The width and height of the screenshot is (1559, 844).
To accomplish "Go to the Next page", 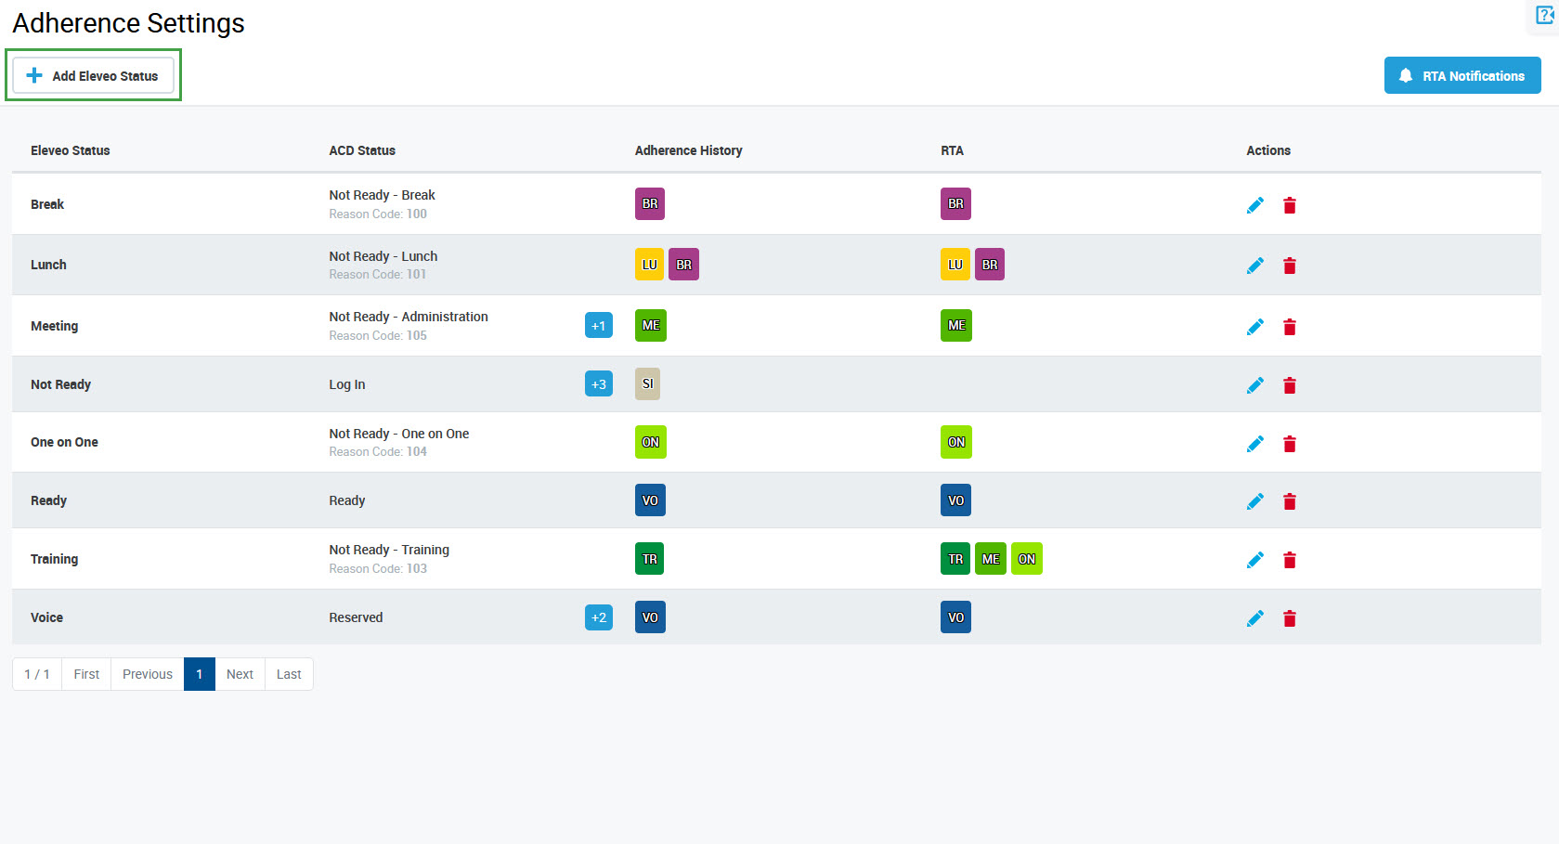I will pos(240,674).
